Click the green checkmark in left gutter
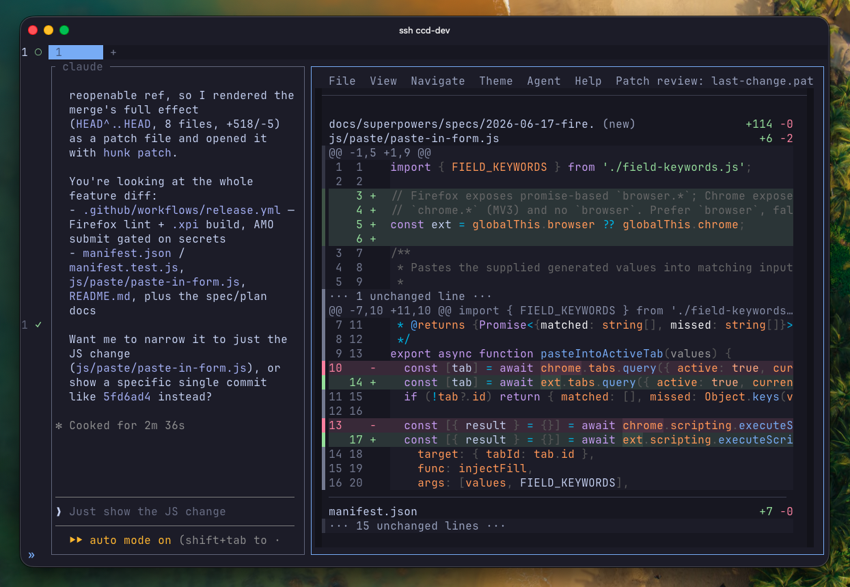 coord(38,325)
